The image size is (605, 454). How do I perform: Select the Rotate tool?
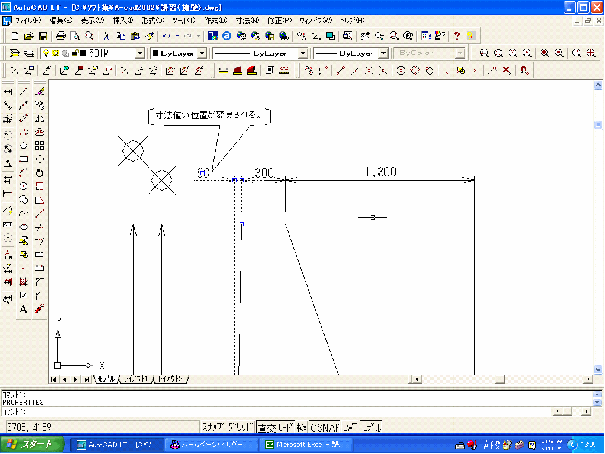(x=40, y=173)
